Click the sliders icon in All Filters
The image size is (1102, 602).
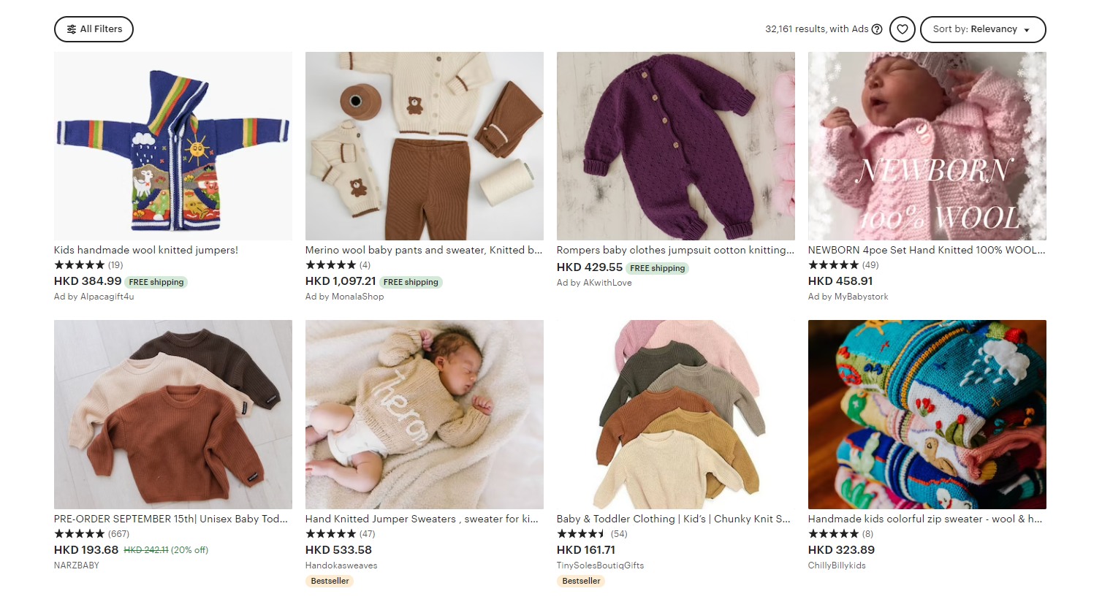72,29
